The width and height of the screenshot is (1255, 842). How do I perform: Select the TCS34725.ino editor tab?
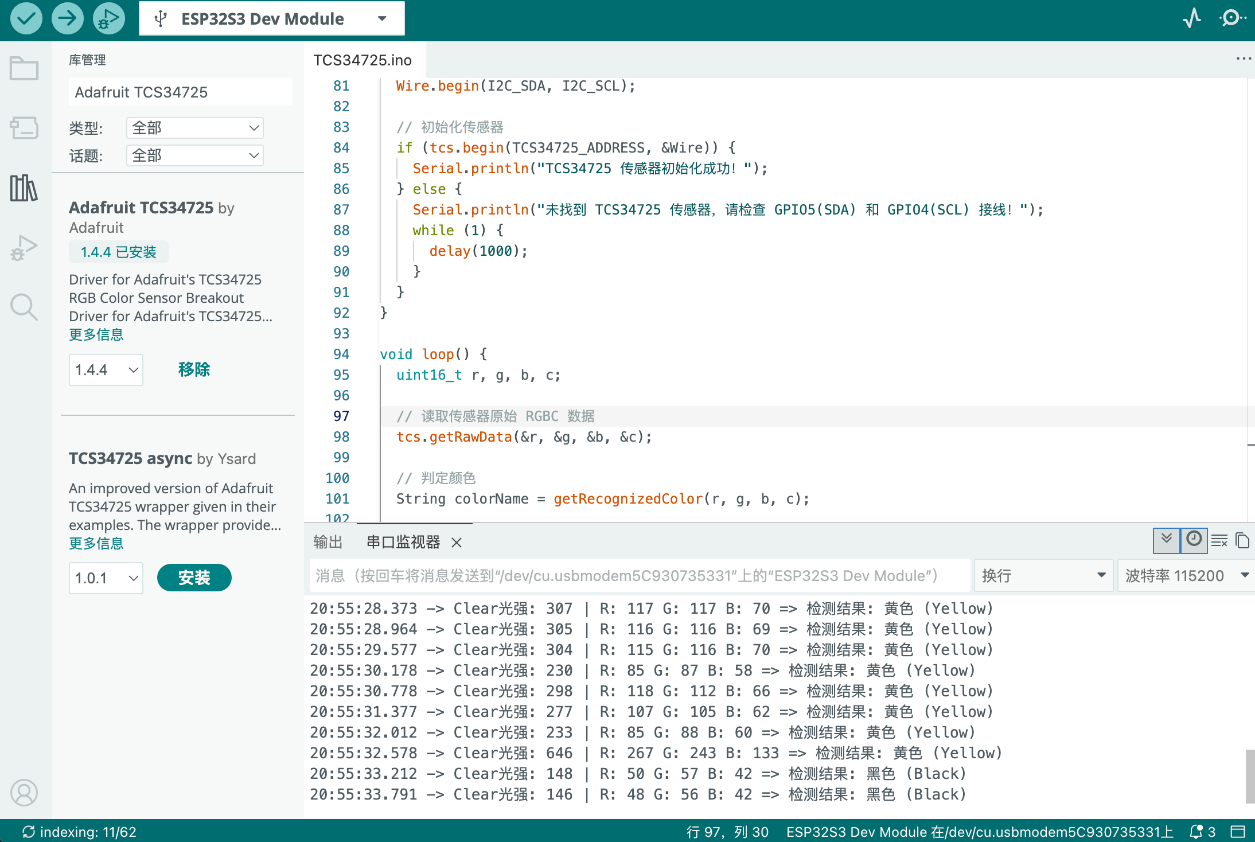coord(363,60)
